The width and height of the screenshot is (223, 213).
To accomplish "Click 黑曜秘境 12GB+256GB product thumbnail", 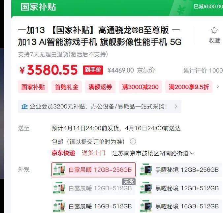I will [x=146, y=170].
